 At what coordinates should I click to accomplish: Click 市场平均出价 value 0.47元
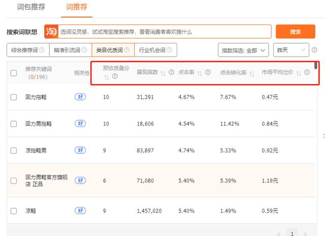click(270, 97)
